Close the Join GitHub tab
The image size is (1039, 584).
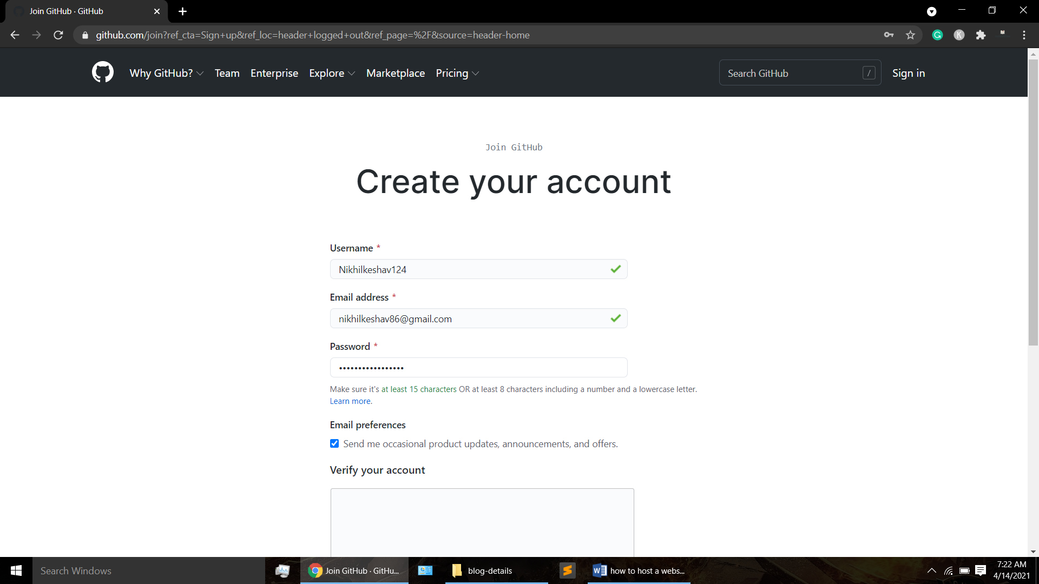tap(157, 11)
